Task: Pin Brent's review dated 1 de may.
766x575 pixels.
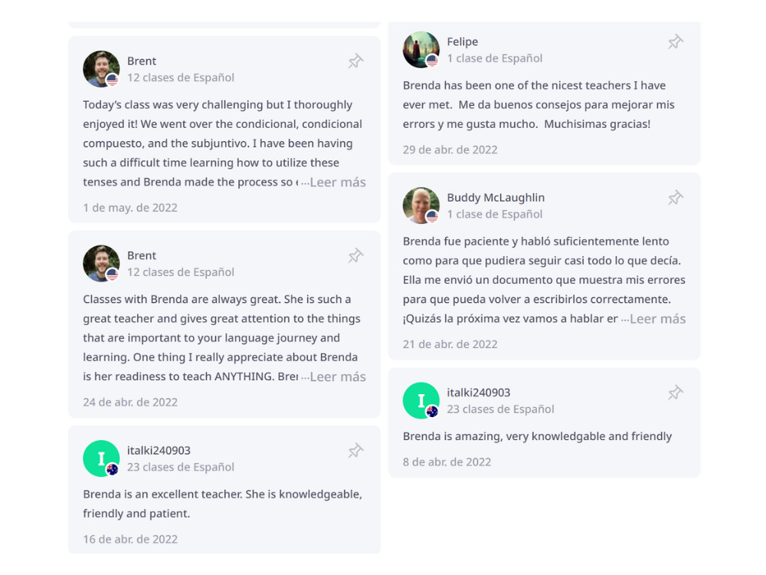Action: click(355, 61)
